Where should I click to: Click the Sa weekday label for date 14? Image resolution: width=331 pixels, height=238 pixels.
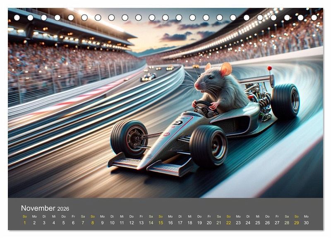(x=151, y=216)
